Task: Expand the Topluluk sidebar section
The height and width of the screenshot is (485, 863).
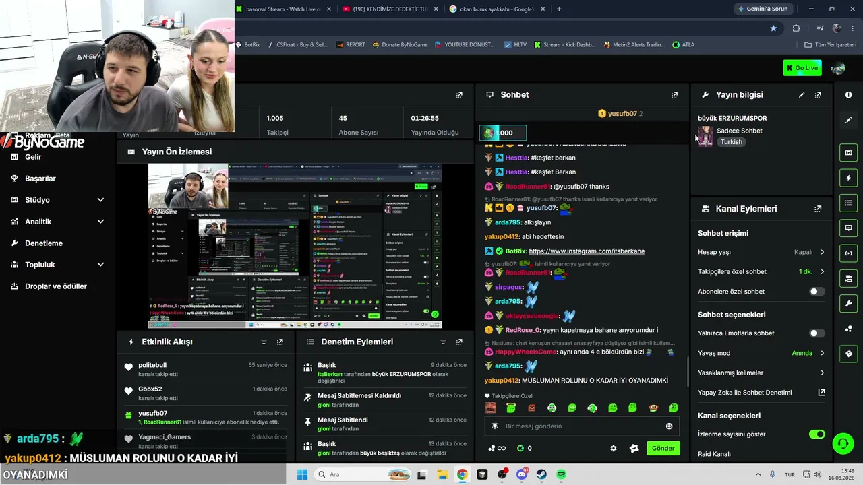Action: [58, 265]
